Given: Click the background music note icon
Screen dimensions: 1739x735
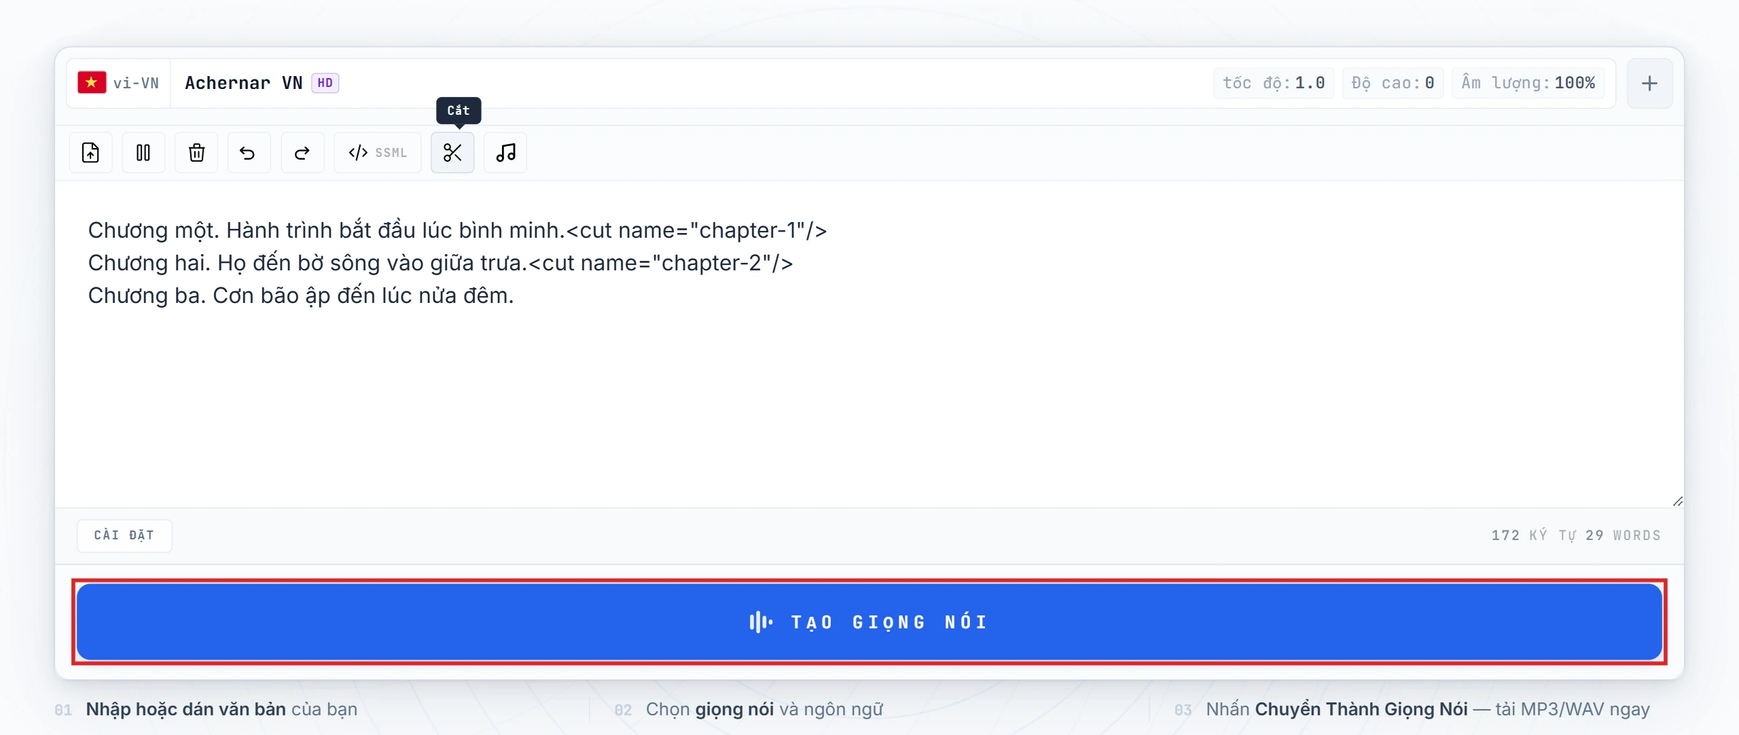Looking at the screenshot, I should 505,152.
